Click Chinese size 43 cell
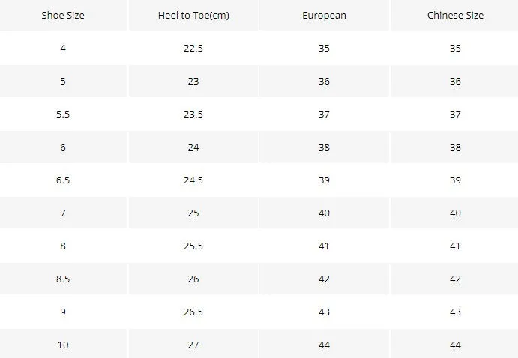518x358 pixels. tap(455, 312)
